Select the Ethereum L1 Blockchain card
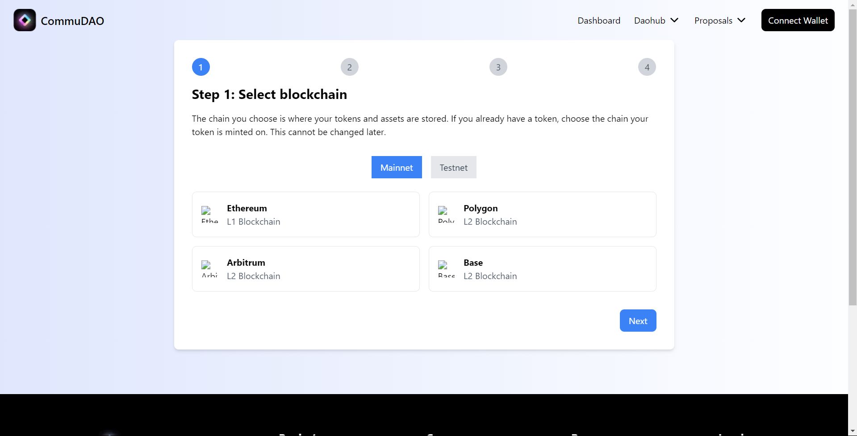Screen dimensions: 857x436 [x=306, y=214]
